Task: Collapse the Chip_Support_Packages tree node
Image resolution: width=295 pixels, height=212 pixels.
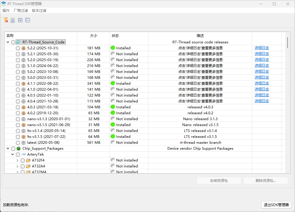Action: click(8, 149)
